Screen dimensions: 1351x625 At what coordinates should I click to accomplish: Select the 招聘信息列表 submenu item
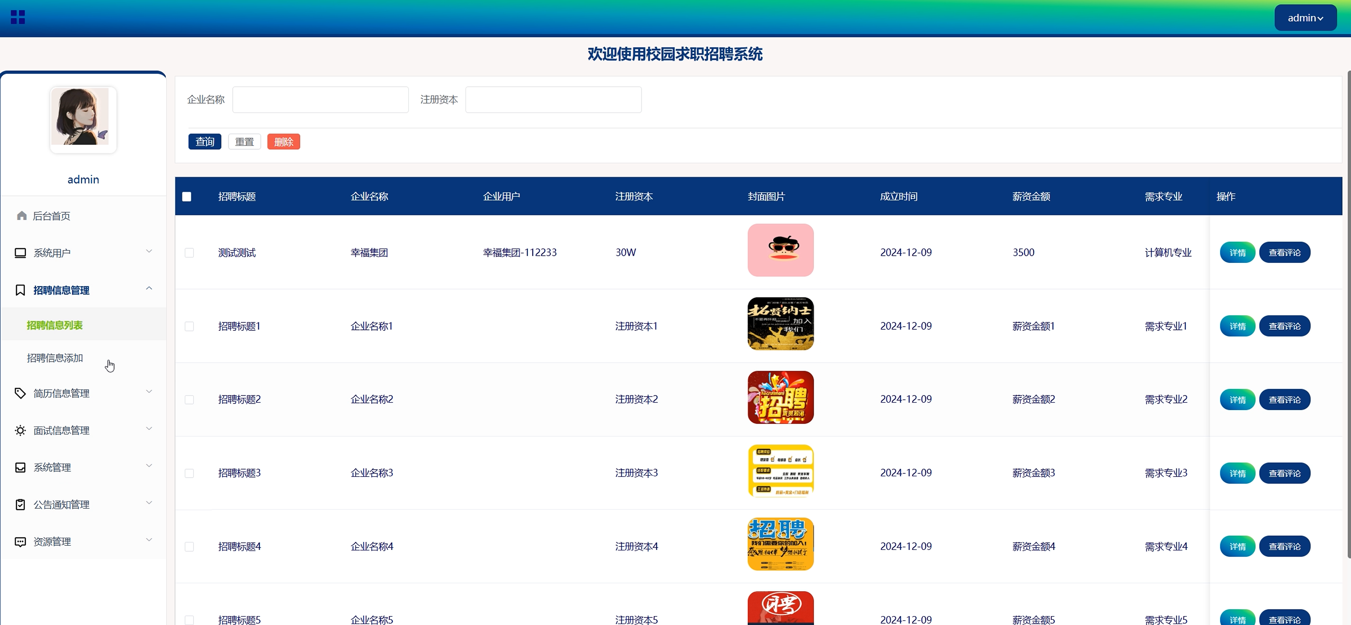(x=55, y=325)
